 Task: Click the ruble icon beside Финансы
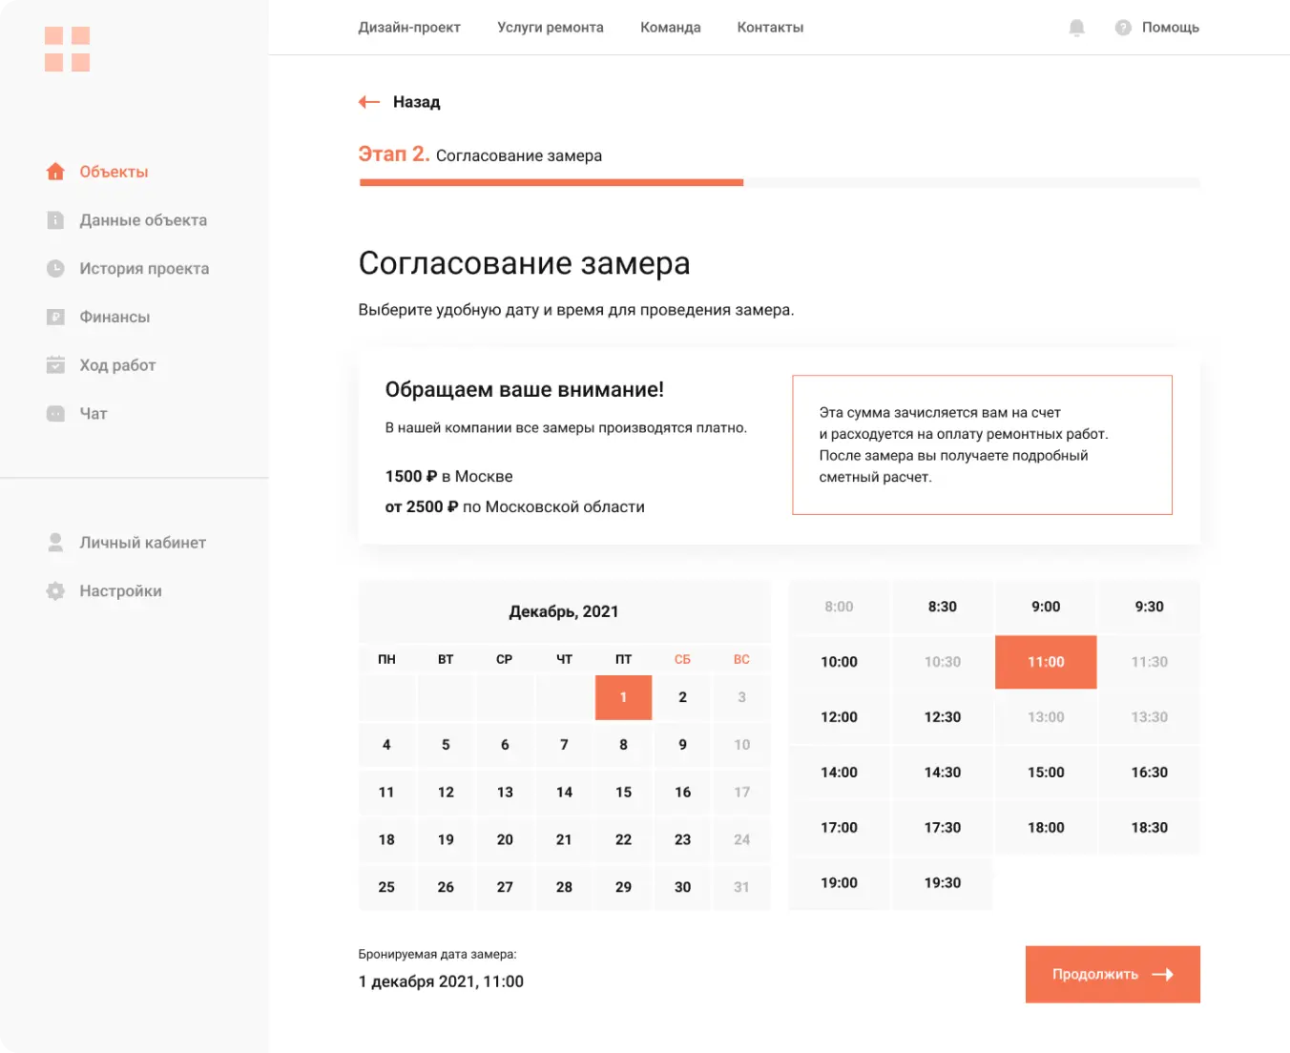tap(55, 317)
